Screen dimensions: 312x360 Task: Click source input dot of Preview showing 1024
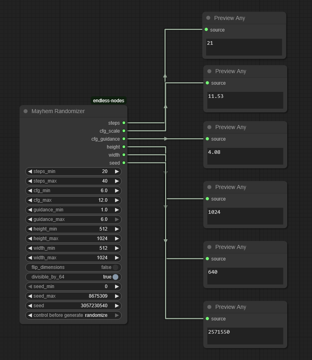coord(207,199)
